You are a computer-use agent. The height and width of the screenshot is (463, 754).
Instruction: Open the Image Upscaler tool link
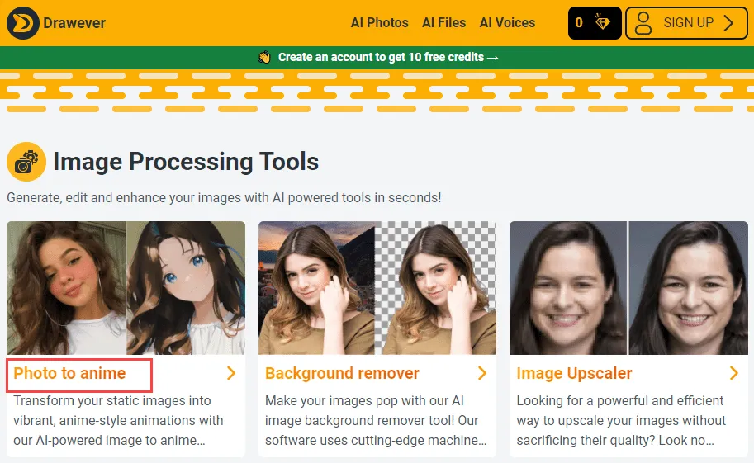click(x=574, y=374)
